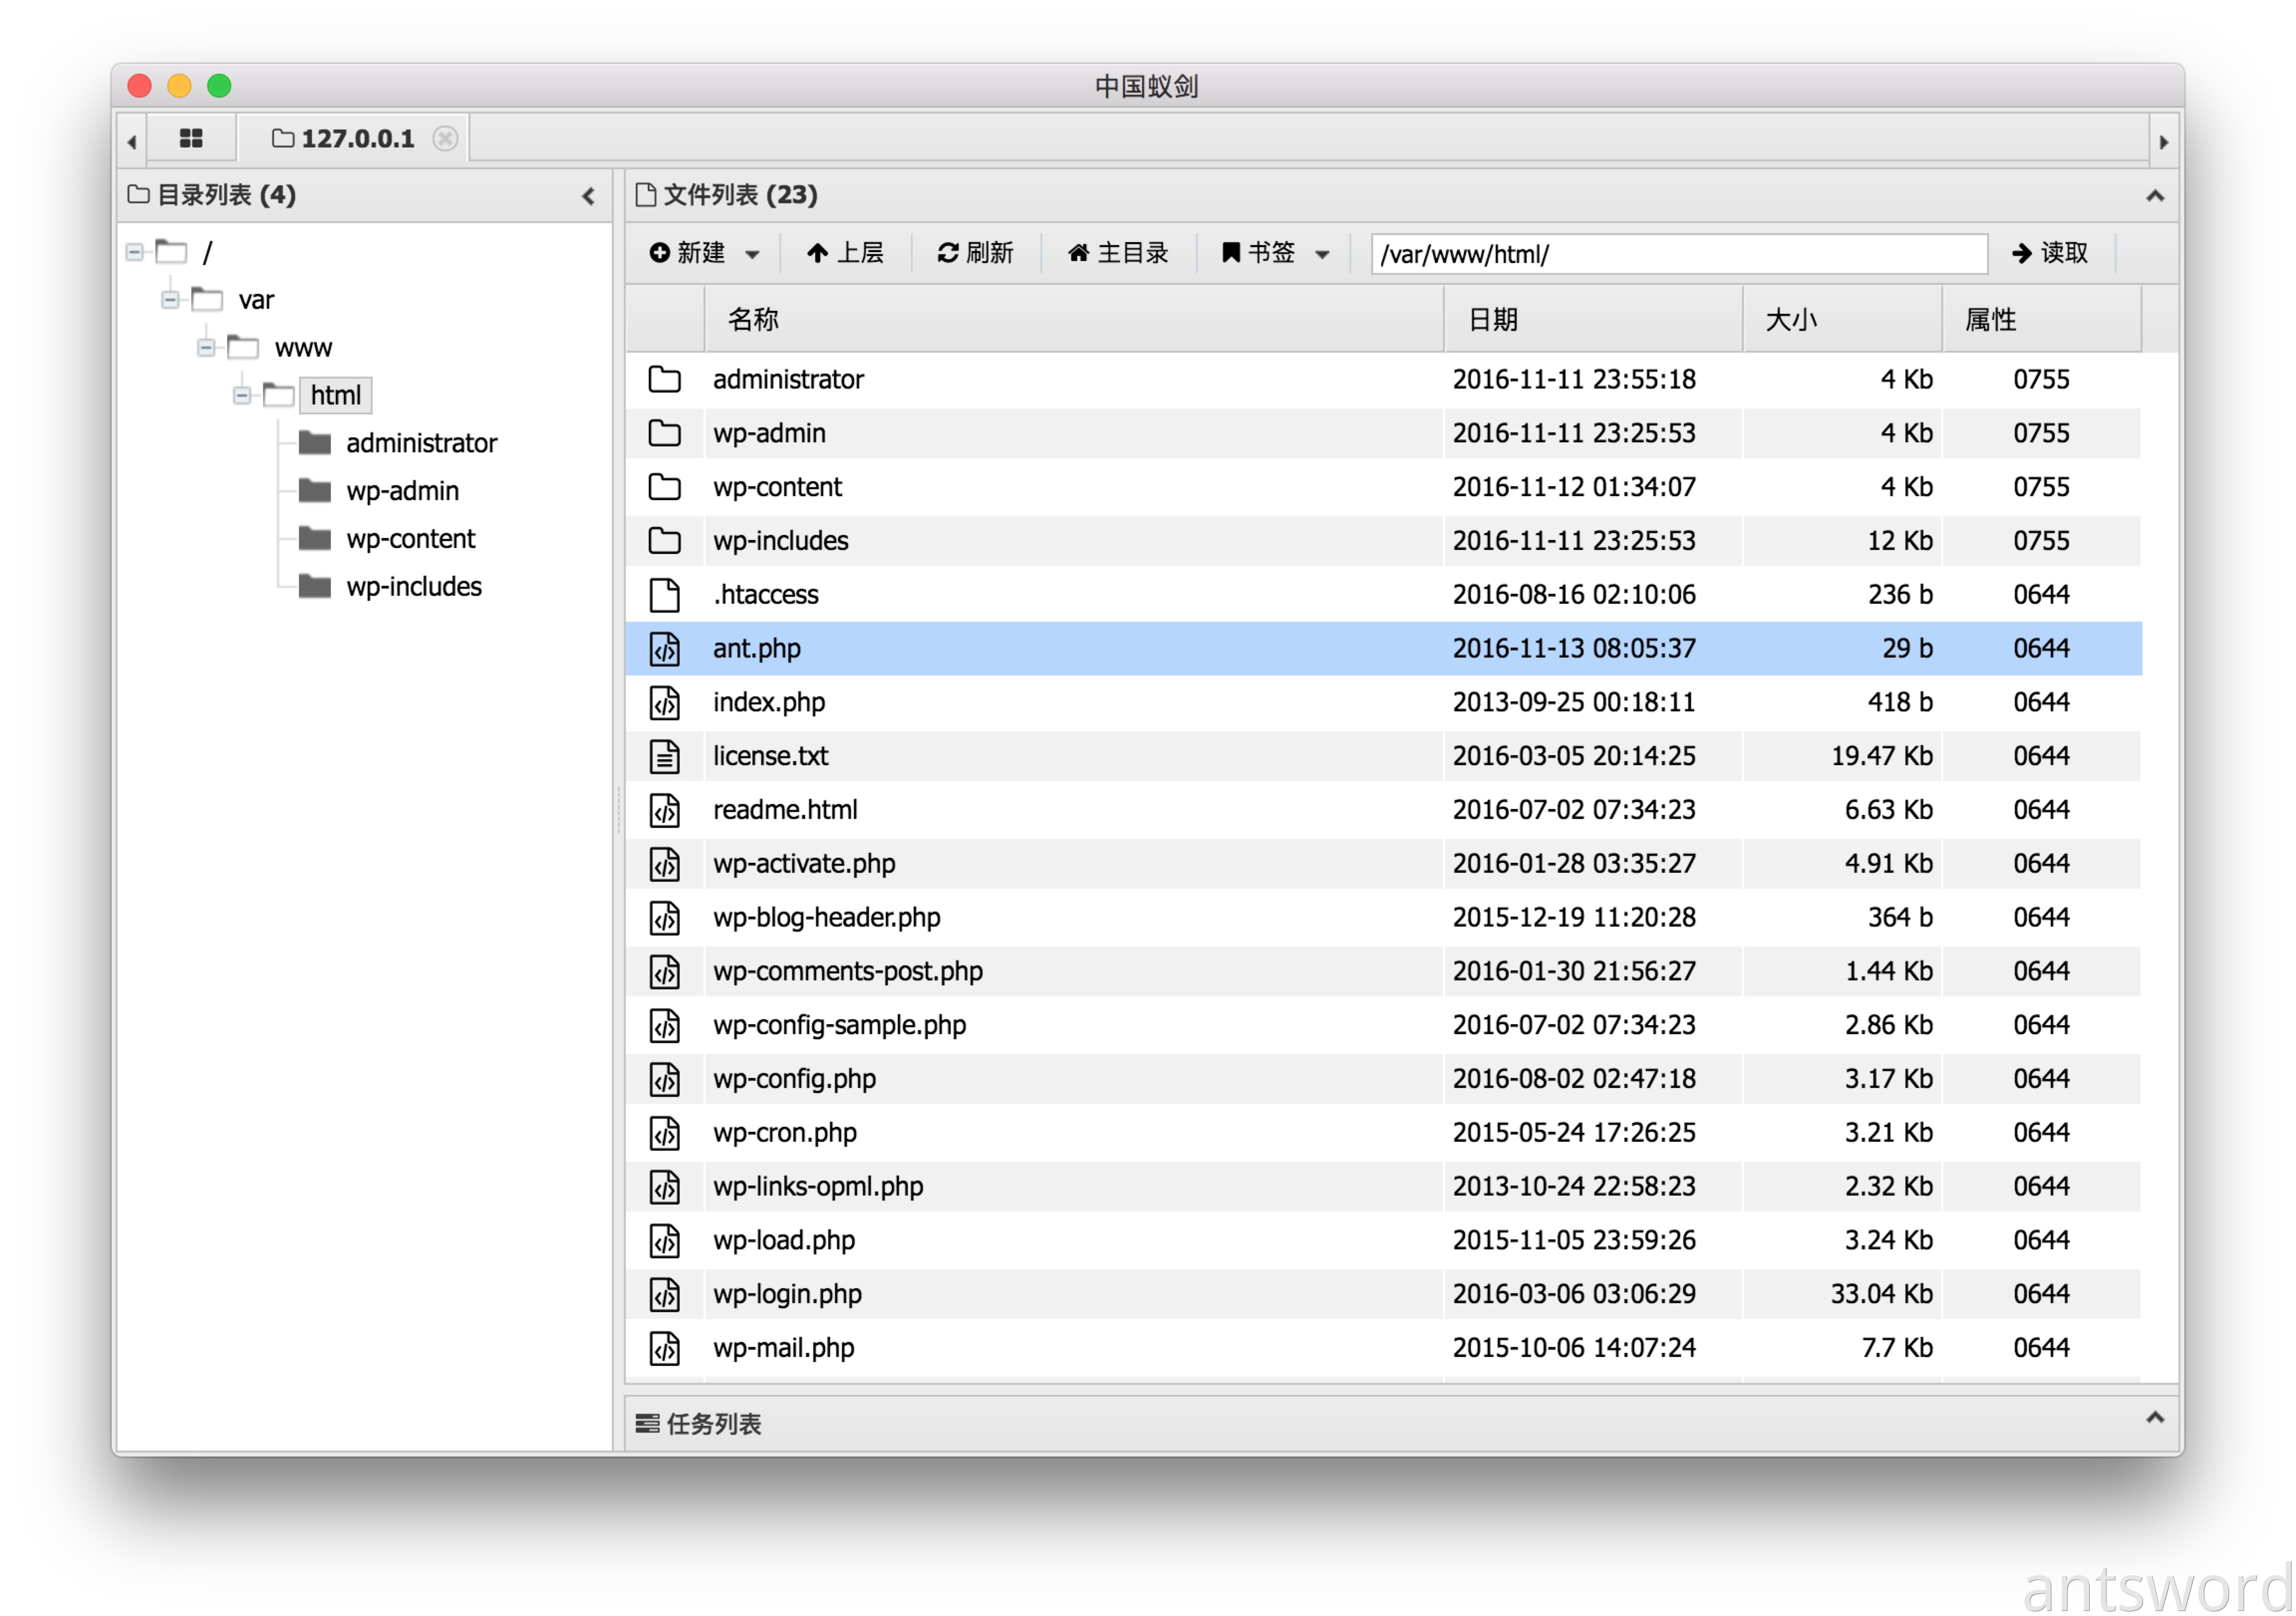Screen dimensions: 2296x1616
Task: Go up one level with 上层
Action: click(845, 253)
